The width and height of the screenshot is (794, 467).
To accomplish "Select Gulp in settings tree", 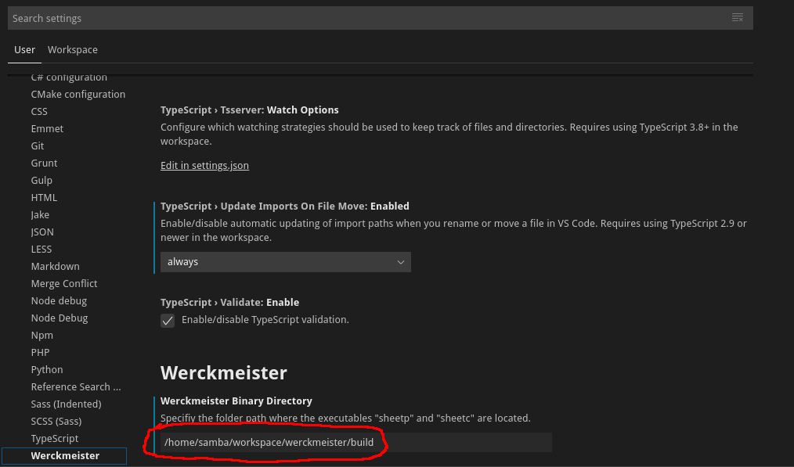I will click(42, 180).
